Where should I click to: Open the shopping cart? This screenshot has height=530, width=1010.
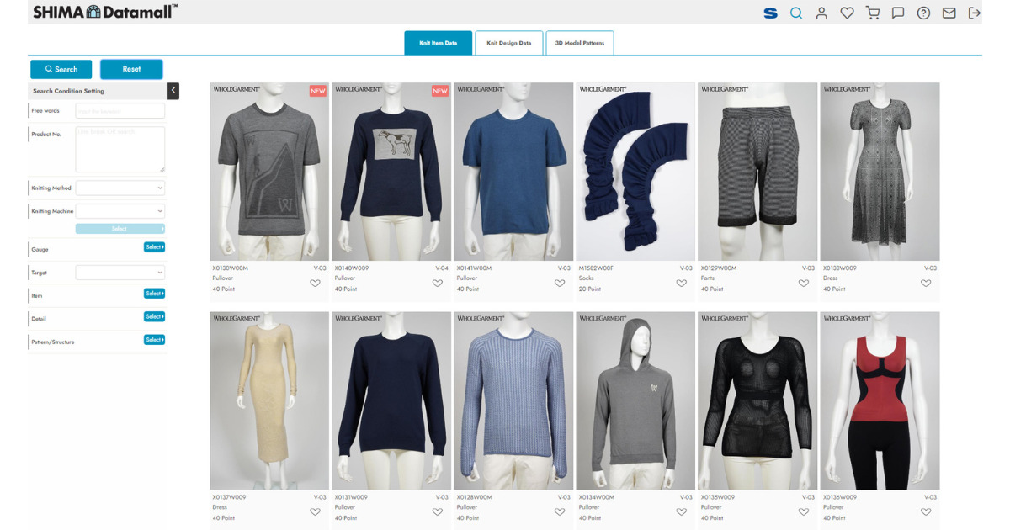click(x=872, y=13)
